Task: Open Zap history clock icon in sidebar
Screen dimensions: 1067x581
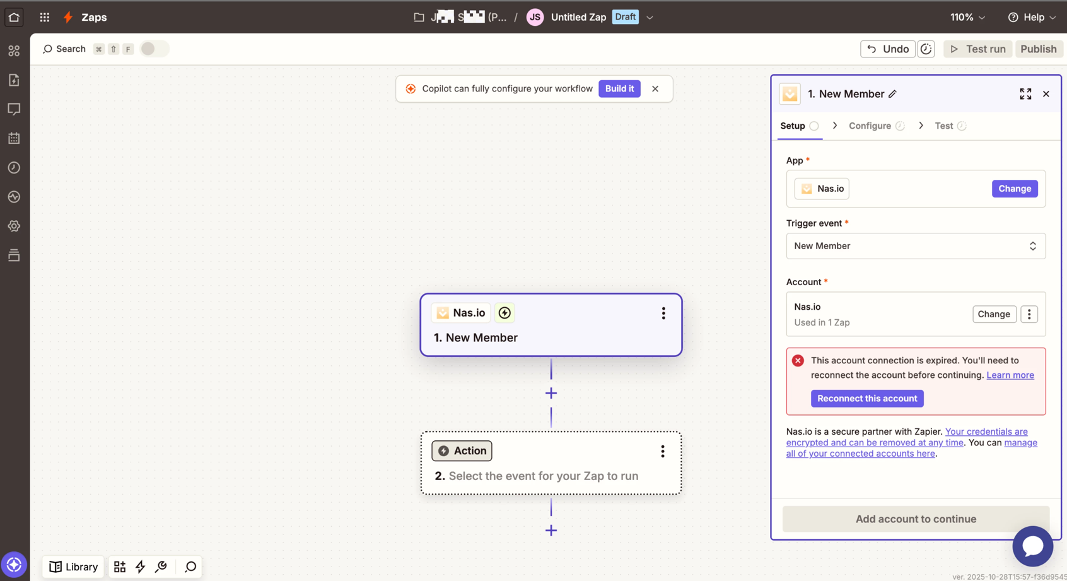Action: [x=14, y=168]
